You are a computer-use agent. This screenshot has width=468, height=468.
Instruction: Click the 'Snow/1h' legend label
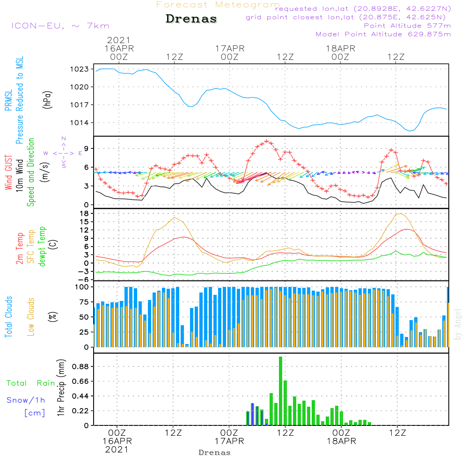[x=26, y=400]
